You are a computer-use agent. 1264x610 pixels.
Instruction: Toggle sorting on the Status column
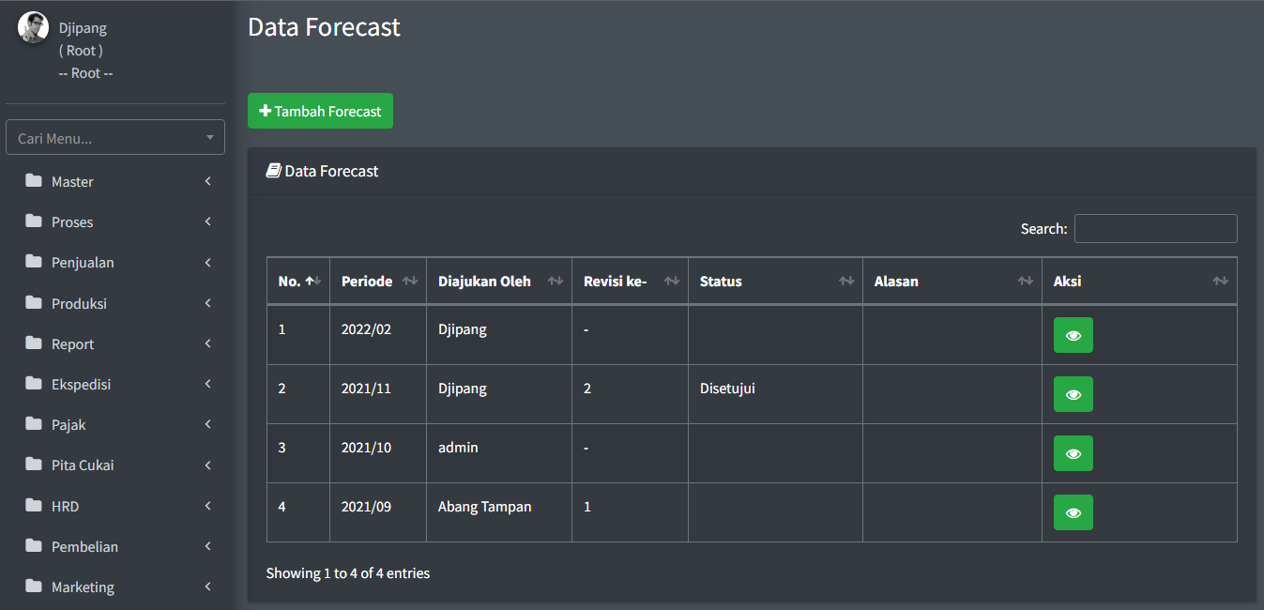(x=775, y=282)
